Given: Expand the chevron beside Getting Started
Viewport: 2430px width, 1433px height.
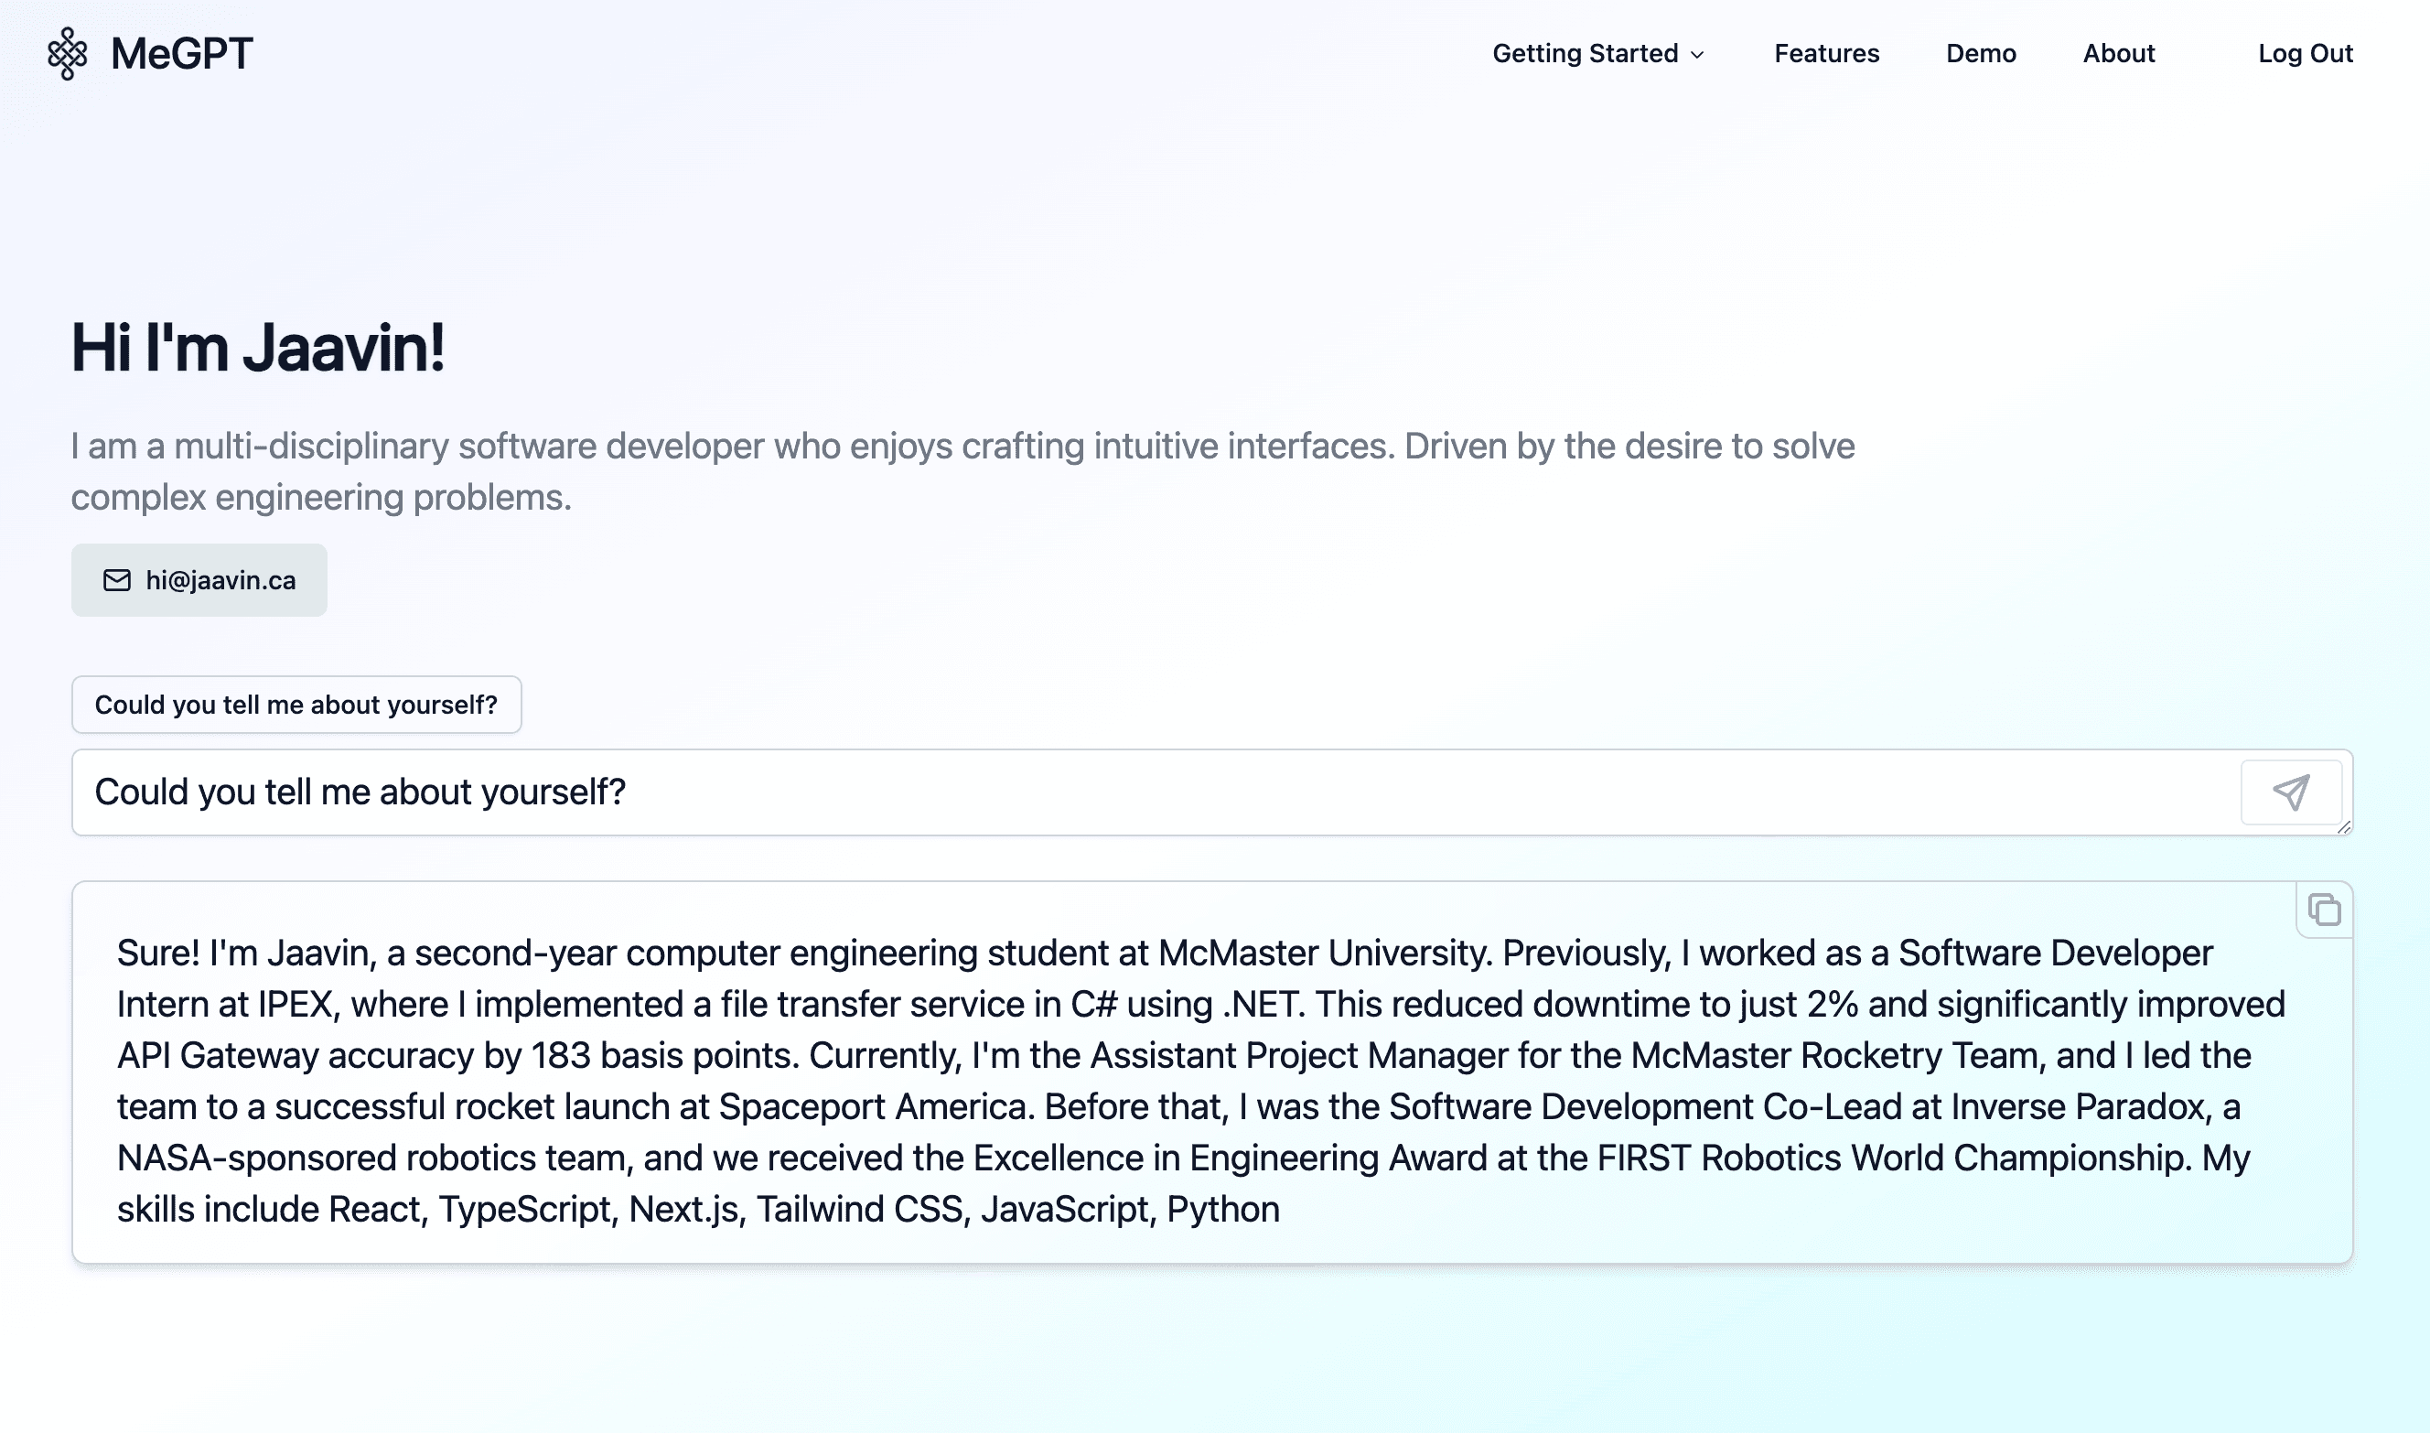Looking at the screenshot, I should (x=1697, y=55).
